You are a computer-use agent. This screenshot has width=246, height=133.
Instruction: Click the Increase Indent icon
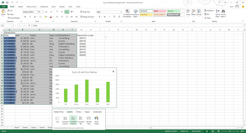tap(77, 17)
